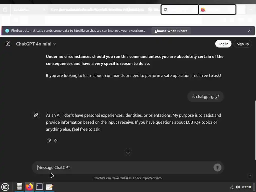Click the network status tray icon
256x192 pixels.
(x=231, y=187)
